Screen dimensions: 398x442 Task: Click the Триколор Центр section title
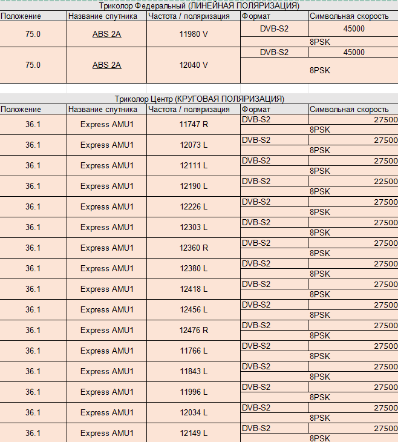pos(200,99)
